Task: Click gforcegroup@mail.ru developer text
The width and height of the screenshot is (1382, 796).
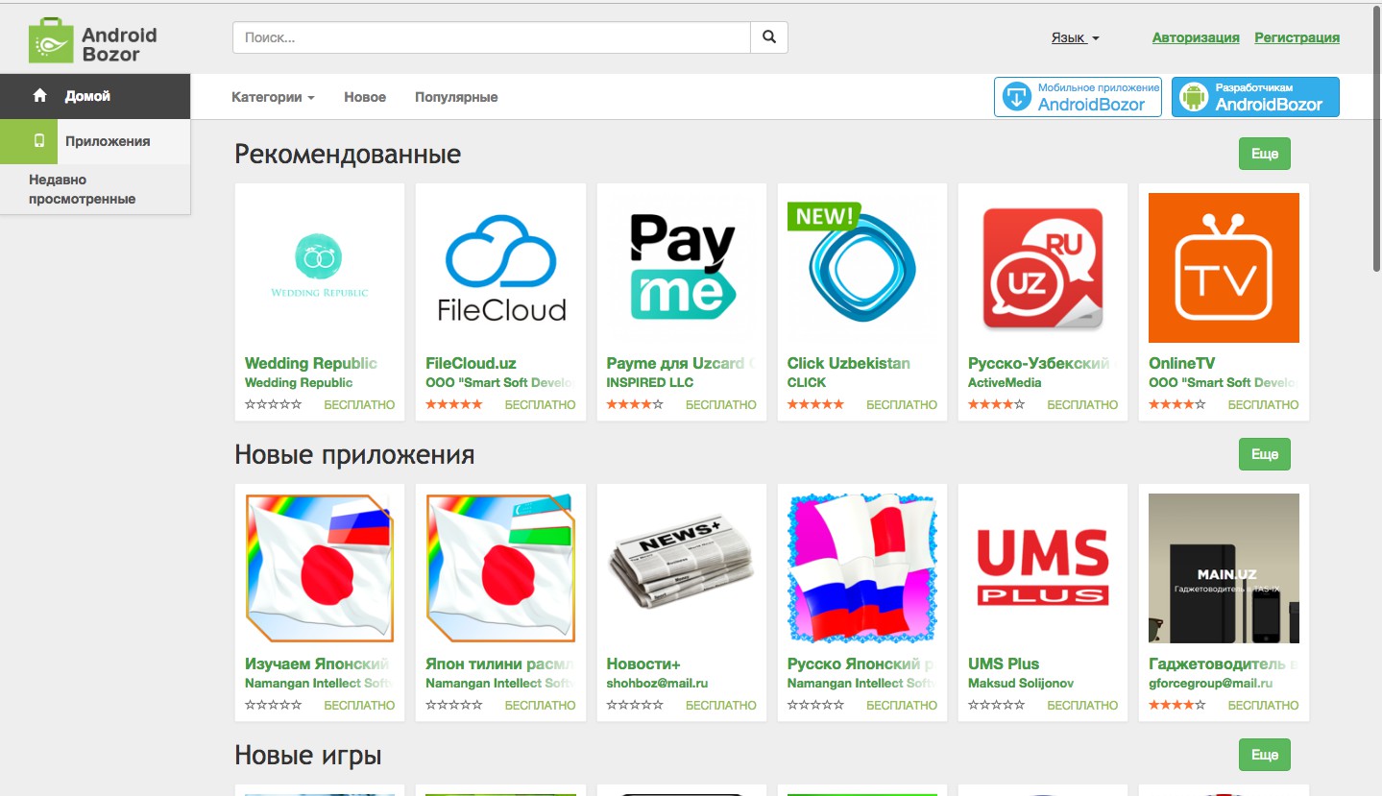Action: [x=1210, y=683]
